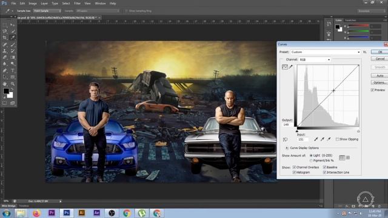Open the File menu
Screen dimensions: 388x218
13,4
